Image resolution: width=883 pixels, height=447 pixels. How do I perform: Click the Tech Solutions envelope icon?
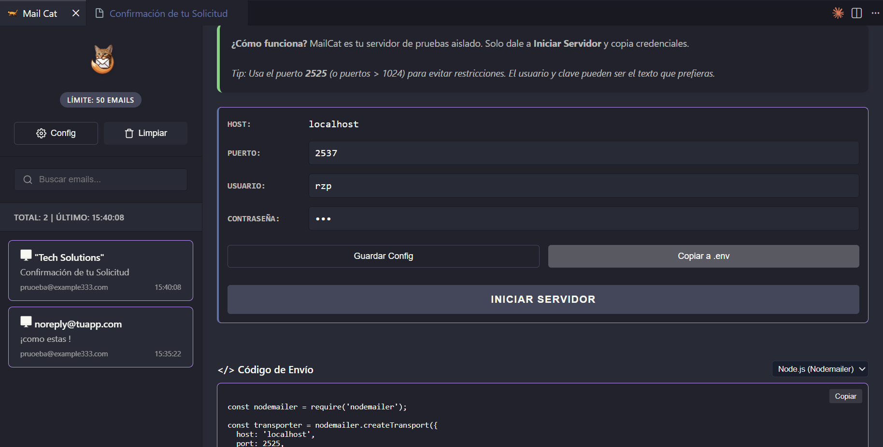point(26,255)
